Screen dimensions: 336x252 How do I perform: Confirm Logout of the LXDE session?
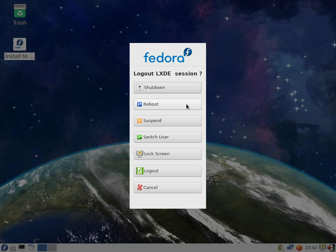(x=168, y=171)
